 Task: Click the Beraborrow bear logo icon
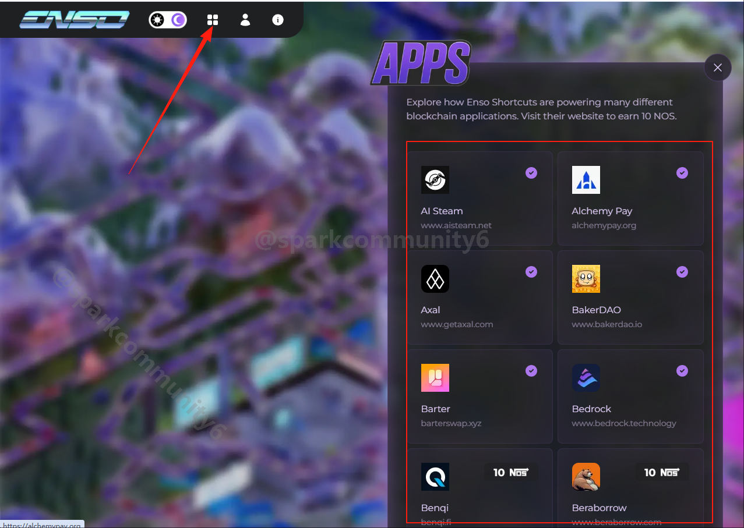click(x=586, y=477)
